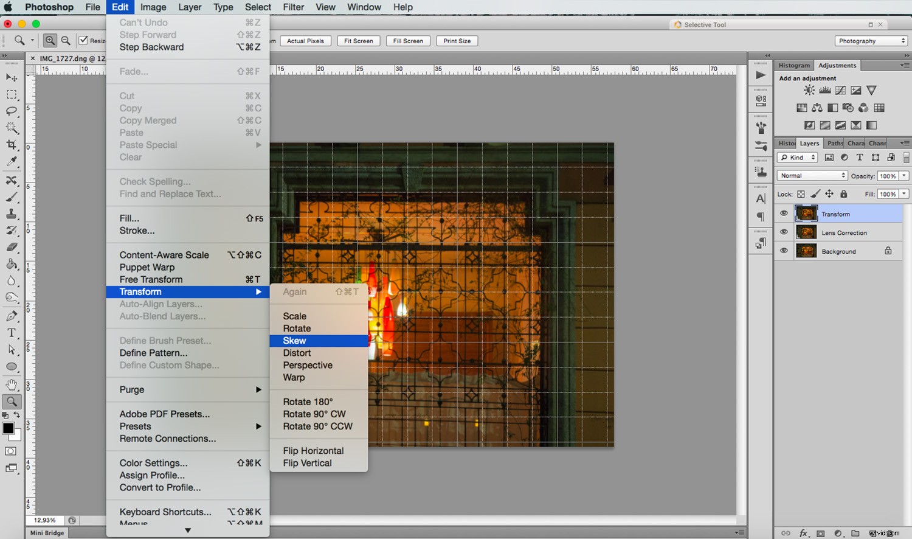
Task: Select the Lasso tool
Action: click(x=11, y=111)
